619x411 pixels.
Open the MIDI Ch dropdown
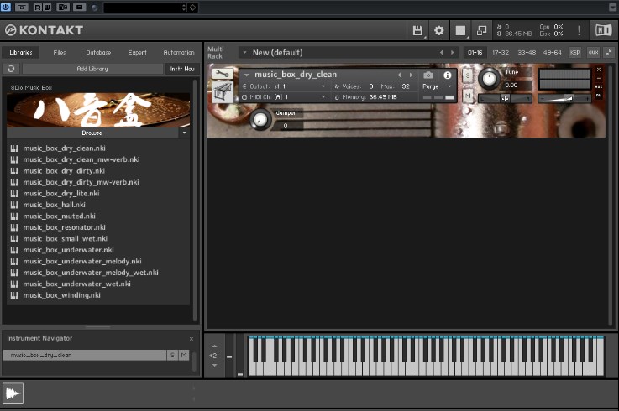click(284, 97)
